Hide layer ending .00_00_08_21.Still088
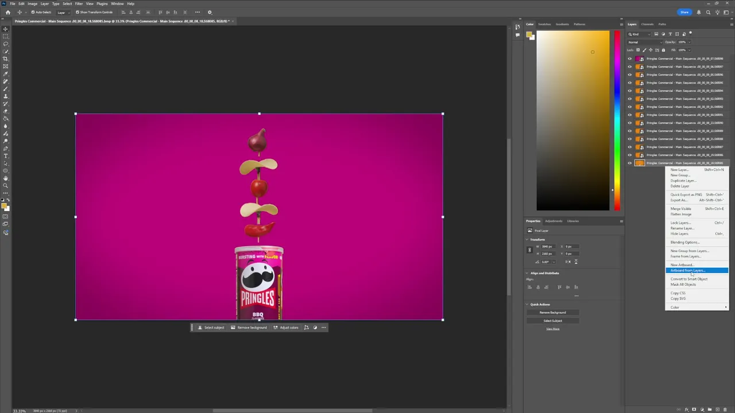The image size is (735, 413). pos(629,139)
